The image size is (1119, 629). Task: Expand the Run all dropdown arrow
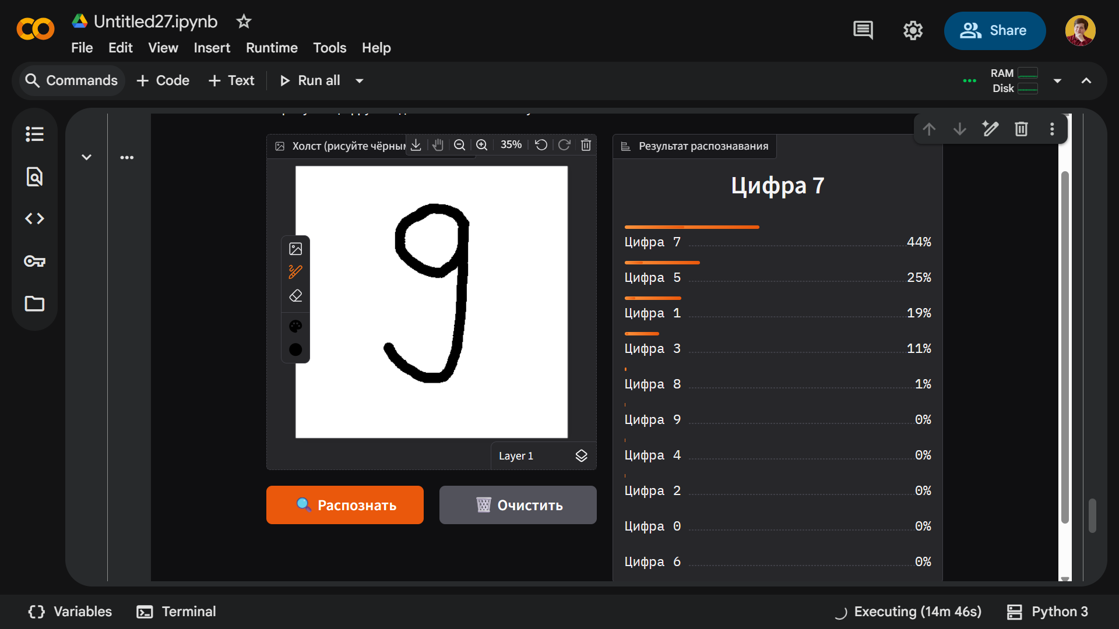point(360,81)
